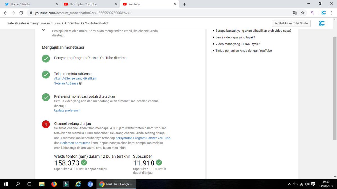337x189 pixels.
Task: Click the Kembali ke YouTube Studio button
Action: pyautogui.click(x=291, y=23)
